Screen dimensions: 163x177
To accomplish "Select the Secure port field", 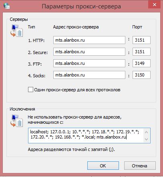I will tap(141, 52).
